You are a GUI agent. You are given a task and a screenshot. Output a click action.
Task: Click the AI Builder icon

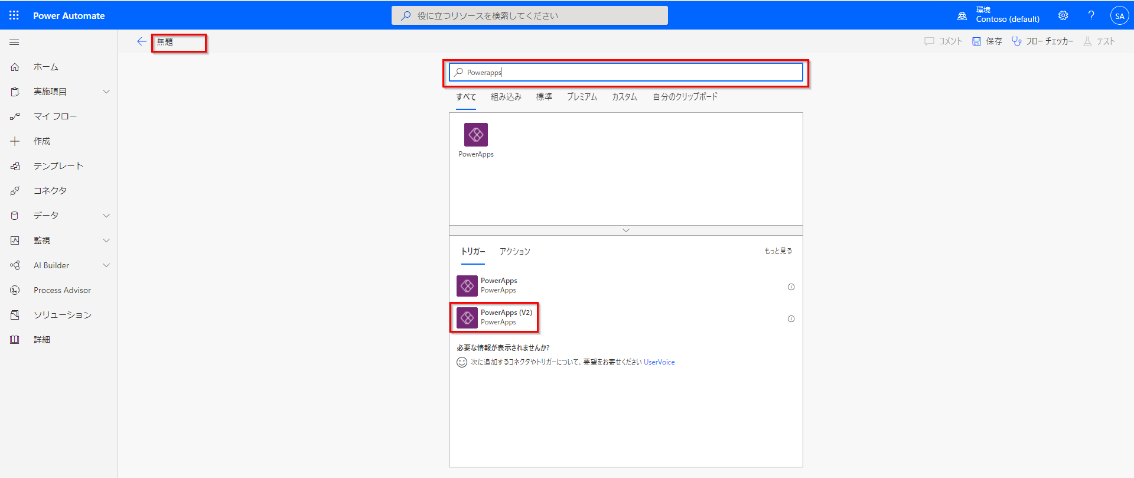point(15,265)
